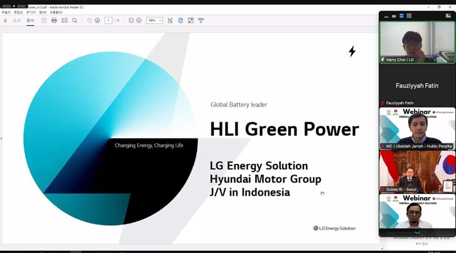The height and width of the screenshot is (253, 456).
Task: Show only active speaker video icon
Action: pyautogui.click(x=394, y=16)
